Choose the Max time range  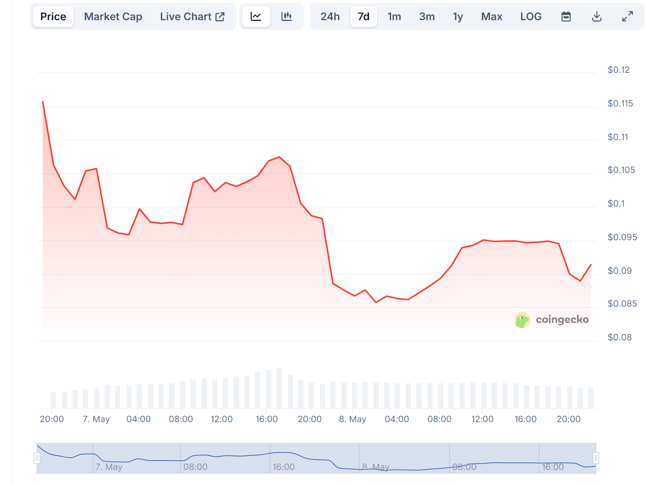point(491,16)
